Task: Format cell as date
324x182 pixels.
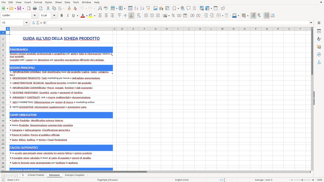Action: pyautogui.click(x=185, y=16)
